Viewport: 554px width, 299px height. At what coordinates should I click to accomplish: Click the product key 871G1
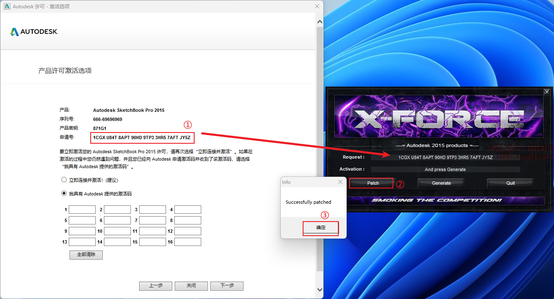point(100,128)
